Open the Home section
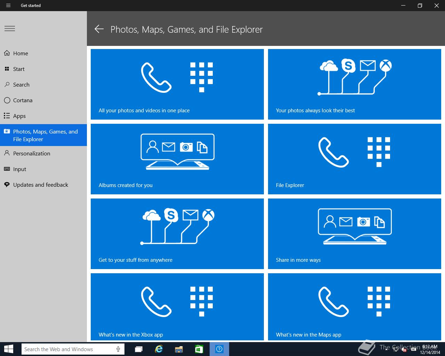 pyautogui.click(x=43, y=53)
